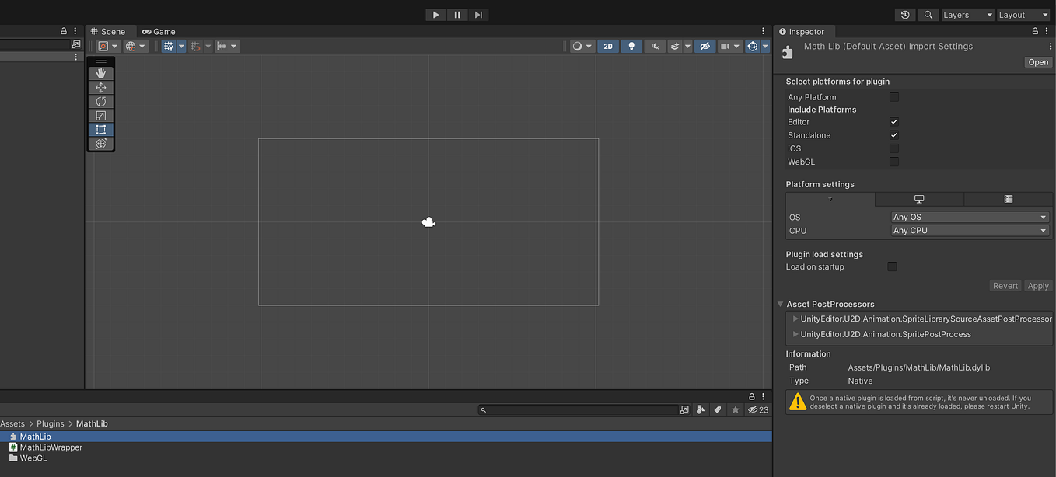Image resolution: width=1056 pixels, height=477 pixels.
Task: Select the Hand tool in the Scene toolbar
Action: [x=101, y=73]
